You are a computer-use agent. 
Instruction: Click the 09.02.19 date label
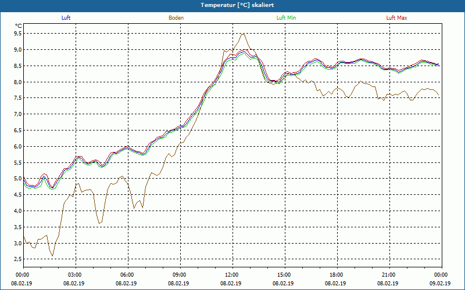click(440, 284)
